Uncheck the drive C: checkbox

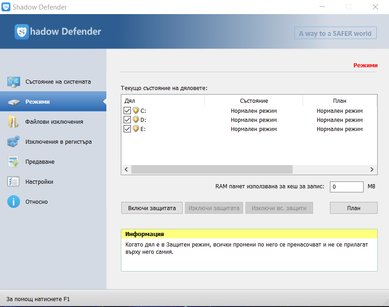tap(127, 111)
